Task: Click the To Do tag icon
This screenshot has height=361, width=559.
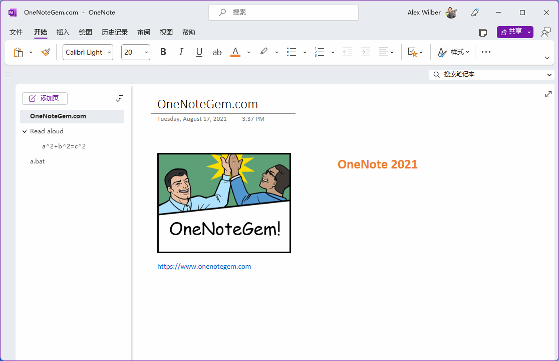Action: tap(412, 52)
